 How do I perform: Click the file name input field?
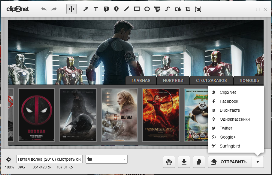[50, 159]
